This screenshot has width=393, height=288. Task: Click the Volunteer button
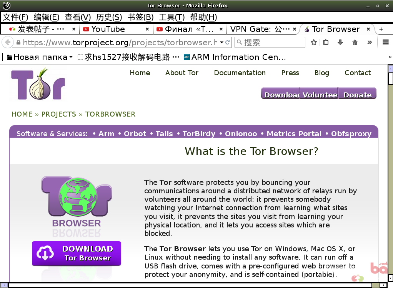319,93
